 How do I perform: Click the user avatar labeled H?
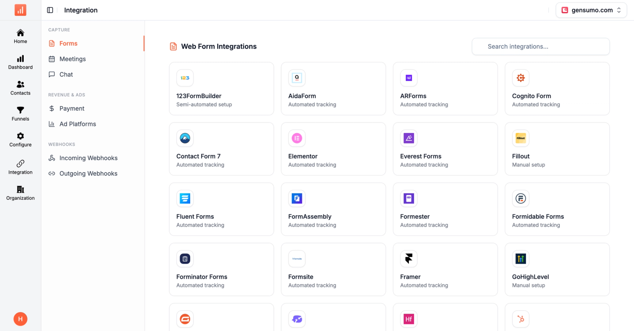pyautogui.click(x=21, y=319)
